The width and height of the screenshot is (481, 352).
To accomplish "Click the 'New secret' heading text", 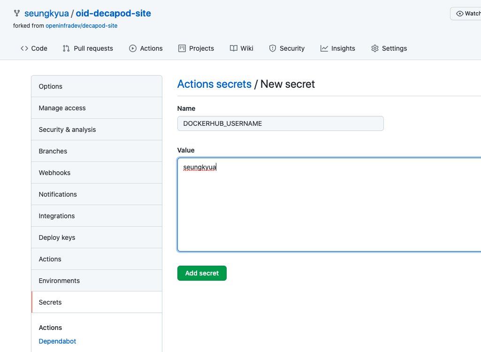I will tap(288, 84).
